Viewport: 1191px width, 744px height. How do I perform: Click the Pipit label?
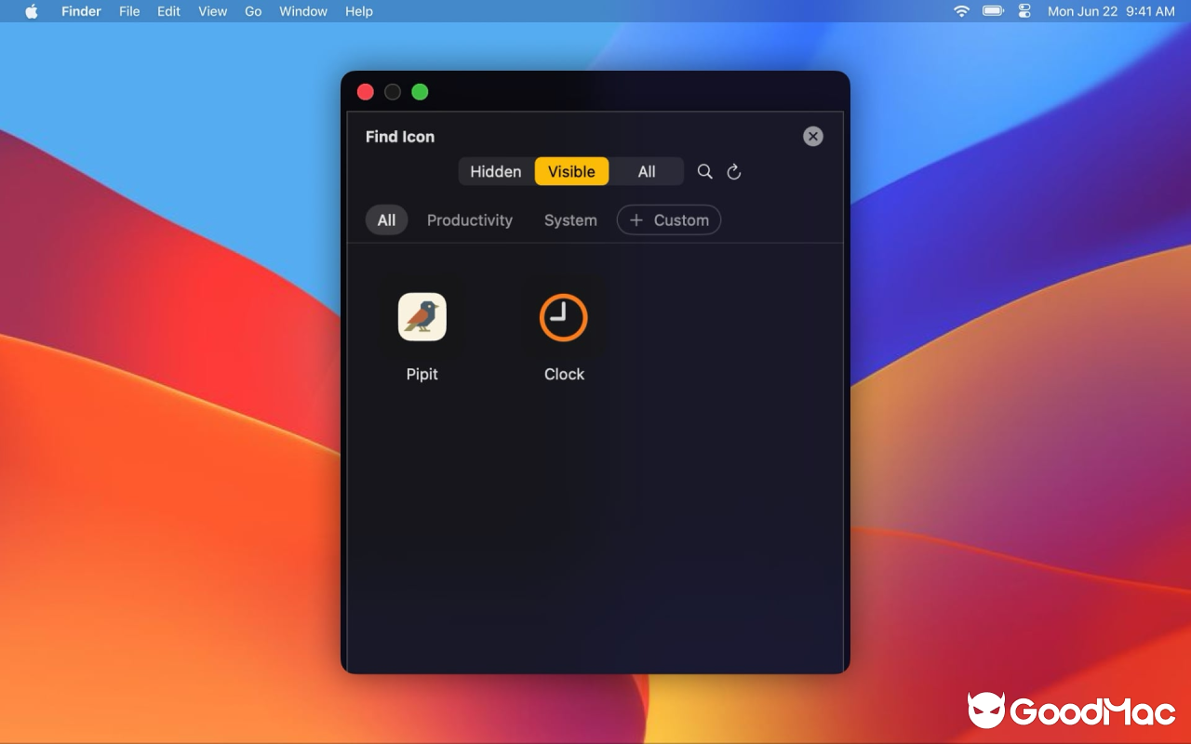(x=422, y=374)
